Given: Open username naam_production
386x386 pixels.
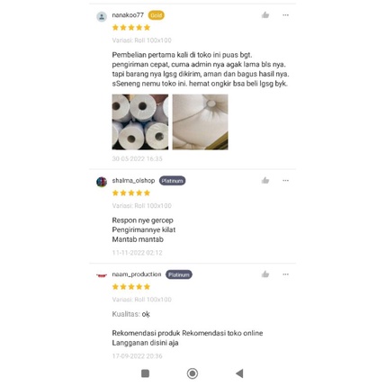Looking at the screenshot, I should tap(137, 274).
